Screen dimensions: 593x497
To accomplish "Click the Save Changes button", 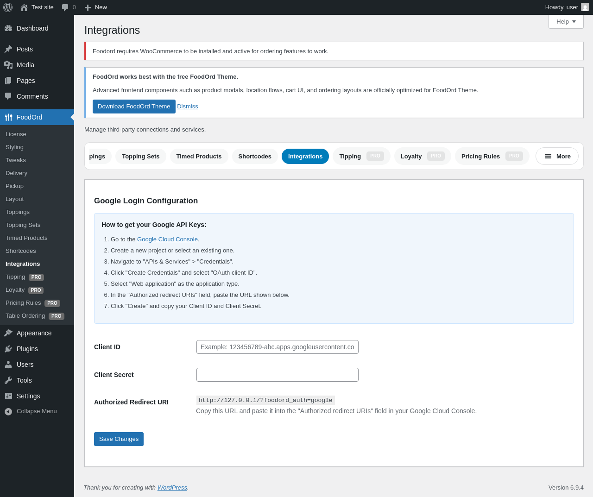I will point(119,439).
